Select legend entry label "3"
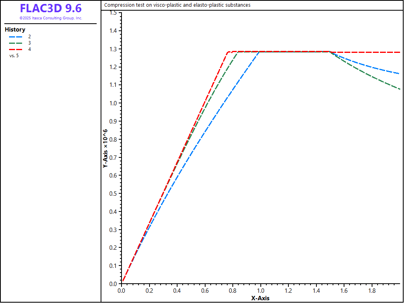 [30, 43]
